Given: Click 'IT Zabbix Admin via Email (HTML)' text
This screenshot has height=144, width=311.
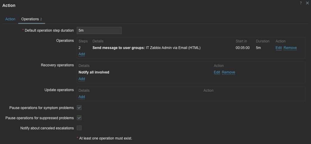Looking at the screenshot, I should [173, 48].
